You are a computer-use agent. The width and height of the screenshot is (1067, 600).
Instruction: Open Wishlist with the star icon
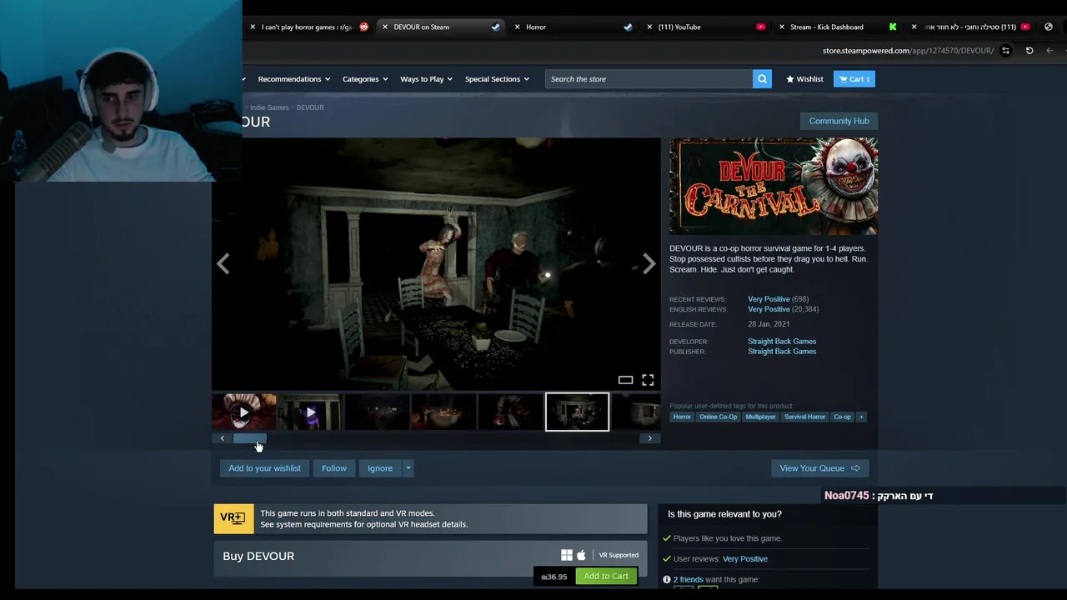pos(804,78)
